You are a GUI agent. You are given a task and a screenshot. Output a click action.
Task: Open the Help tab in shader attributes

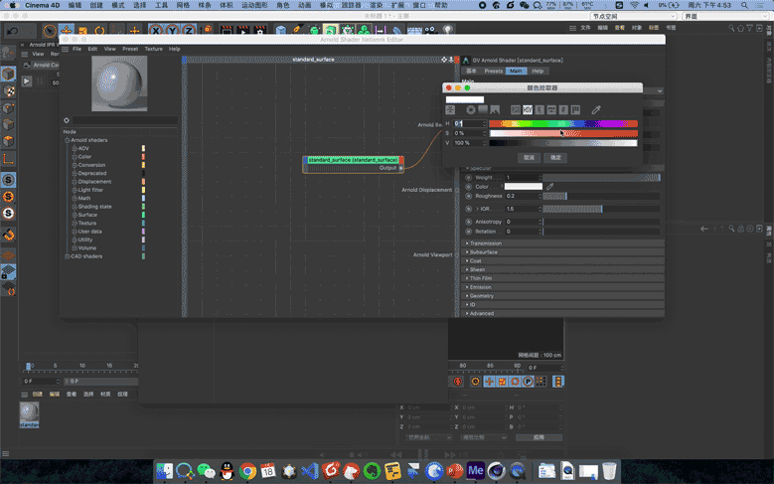538,72
